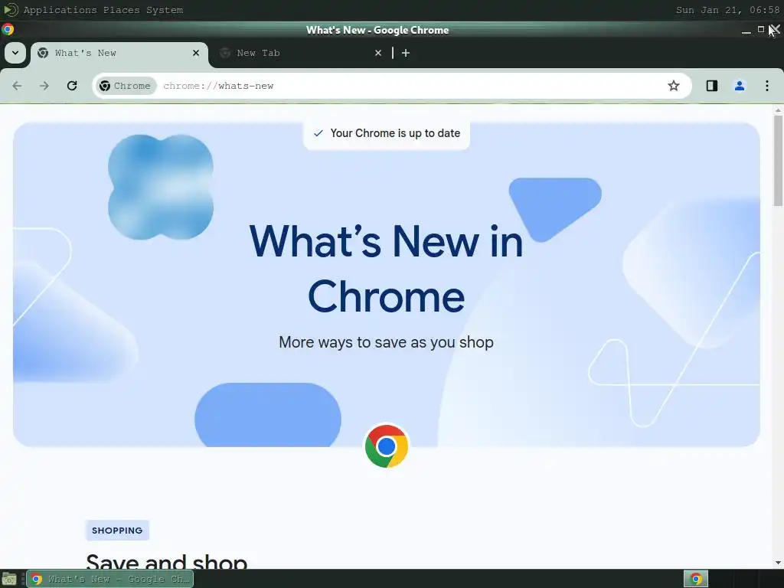Click the "What's New in Chrome" heading

coord(386,269)
